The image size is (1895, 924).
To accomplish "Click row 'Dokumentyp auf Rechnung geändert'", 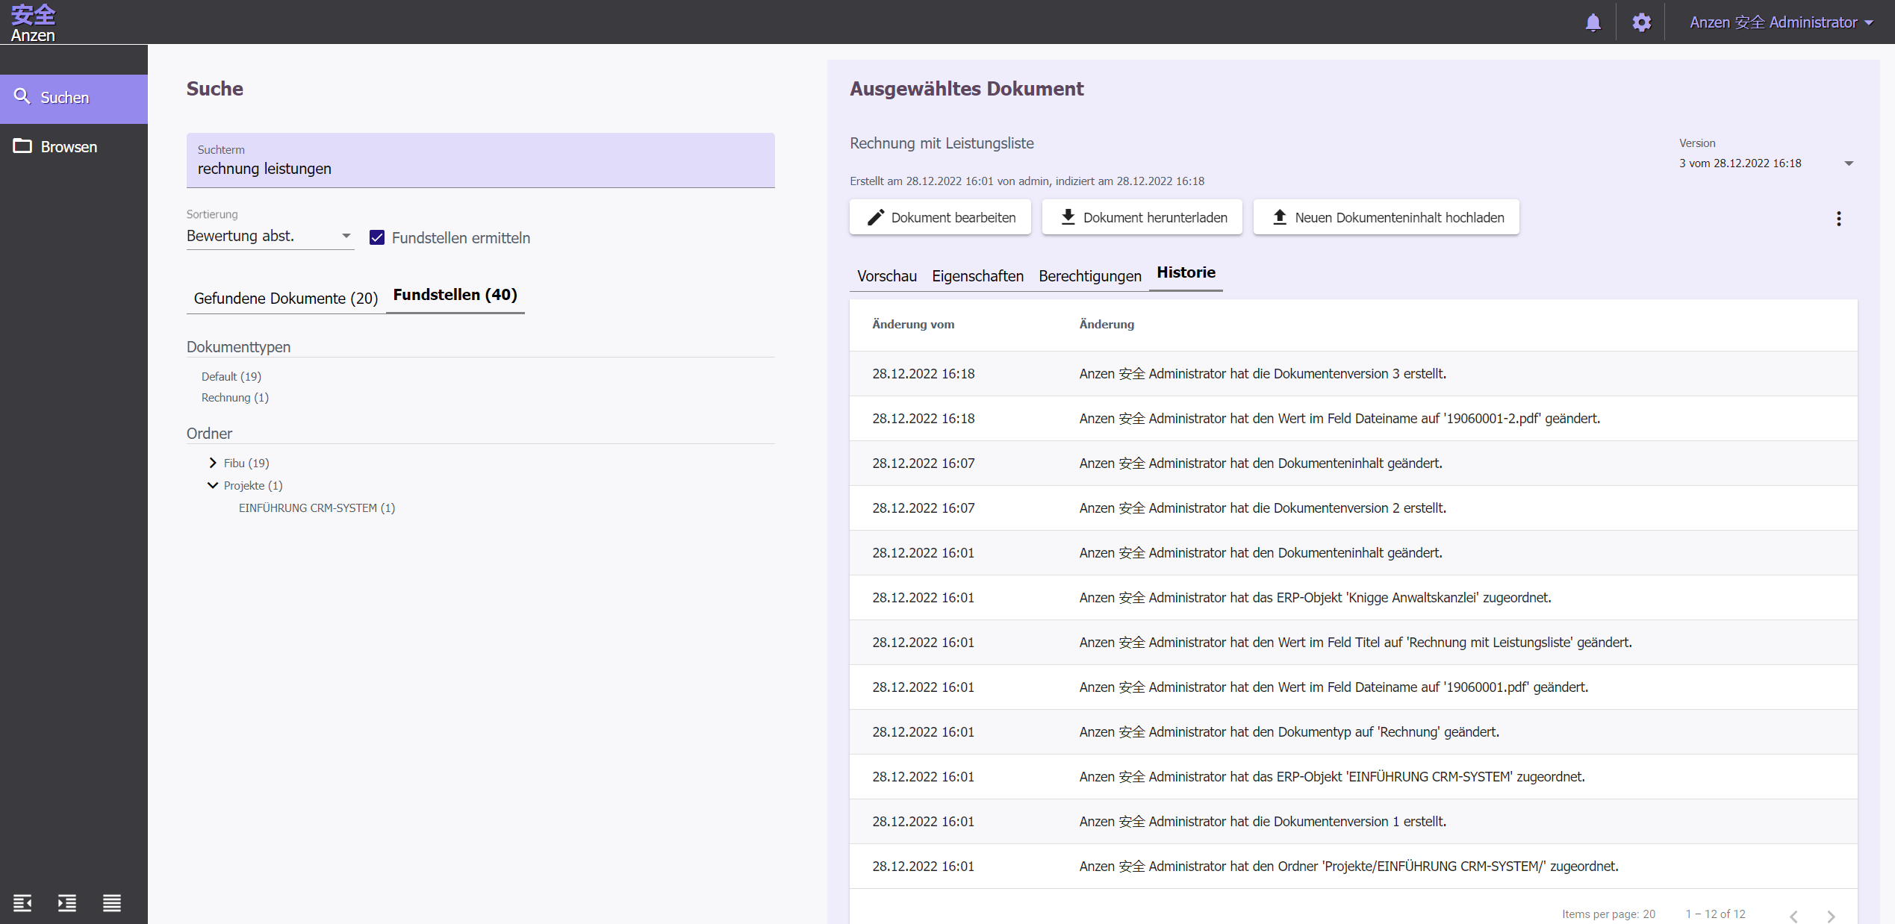I will click(1353, 731).
